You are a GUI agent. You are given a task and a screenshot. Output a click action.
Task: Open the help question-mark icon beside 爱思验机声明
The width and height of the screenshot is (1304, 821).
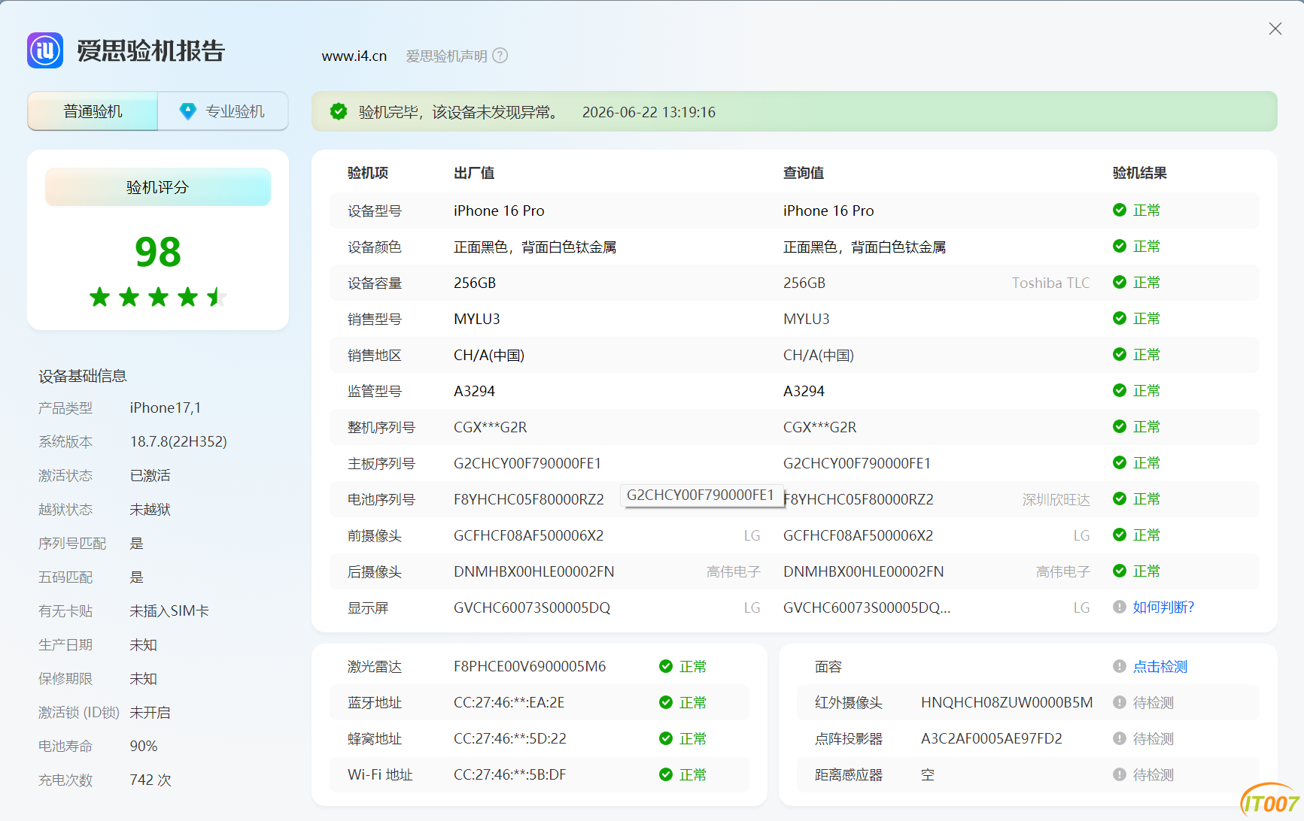pyautogui.click(x=500, y=56)
